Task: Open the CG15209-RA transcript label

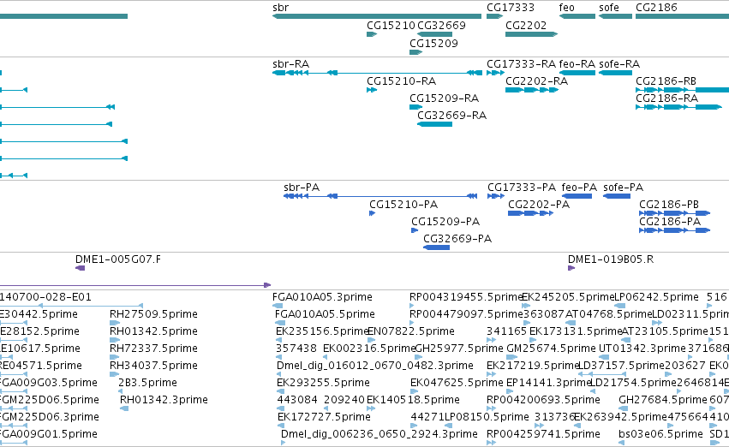Action: 444,98
